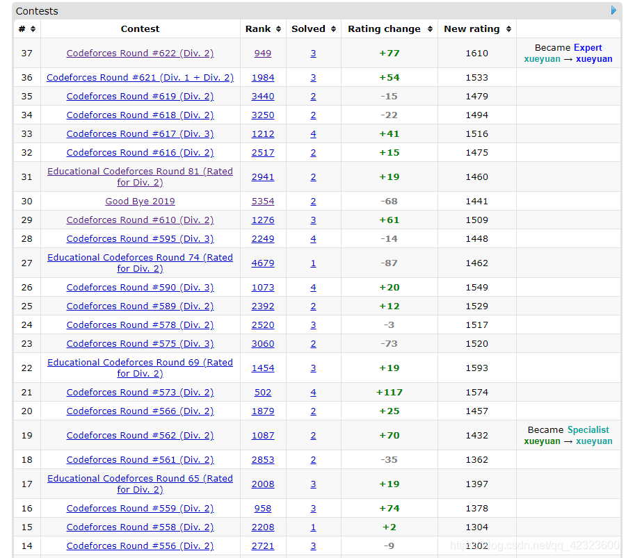626x558 pixels.
Task: Click solved count in Good Bye 2019 row
Action: tap(314, 201)
